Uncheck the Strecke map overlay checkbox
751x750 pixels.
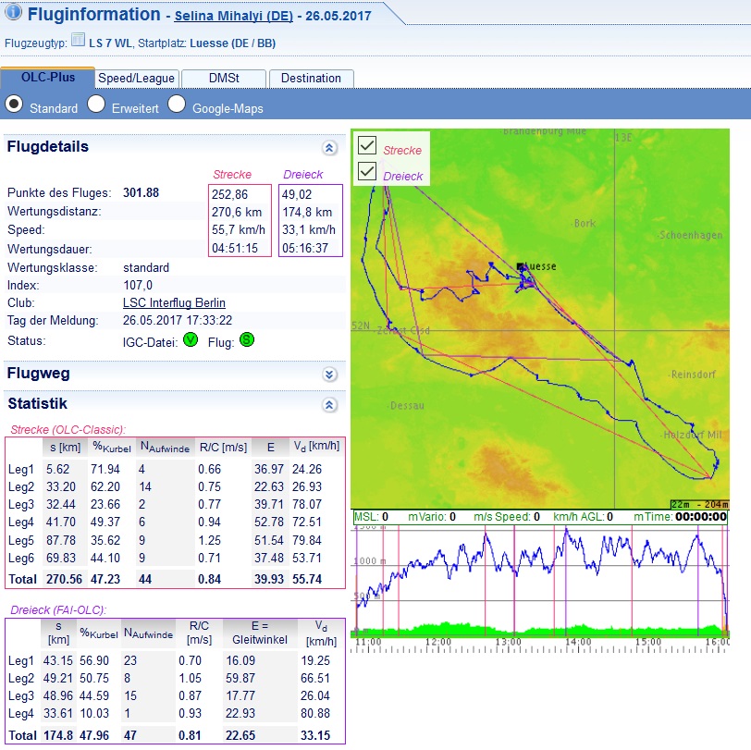point(367,146)
